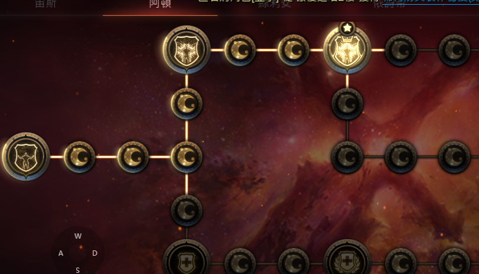Click the lit moon node directly right of the strongman shield

(79, 157)
